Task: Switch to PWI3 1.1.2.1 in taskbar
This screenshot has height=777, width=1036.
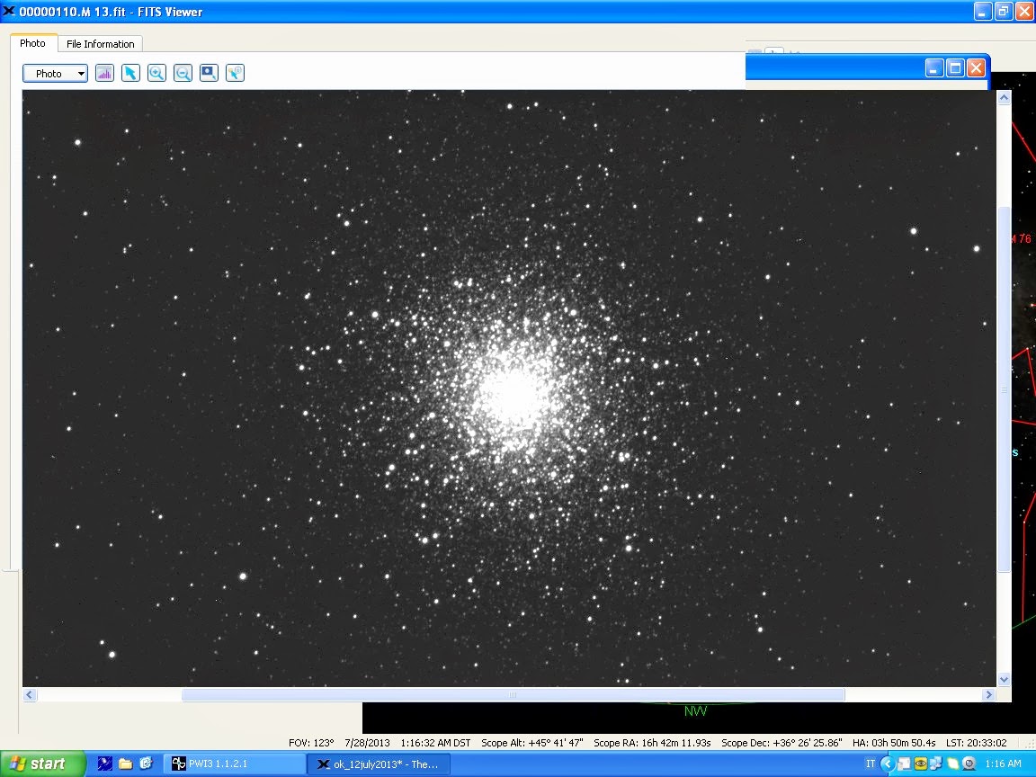Action: [x=236, y=764]
